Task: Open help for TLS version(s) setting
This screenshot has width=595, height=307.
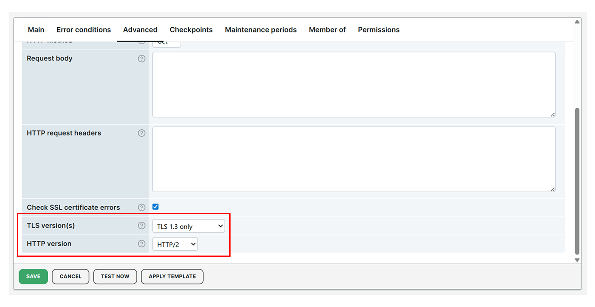Action: (142, 225)
